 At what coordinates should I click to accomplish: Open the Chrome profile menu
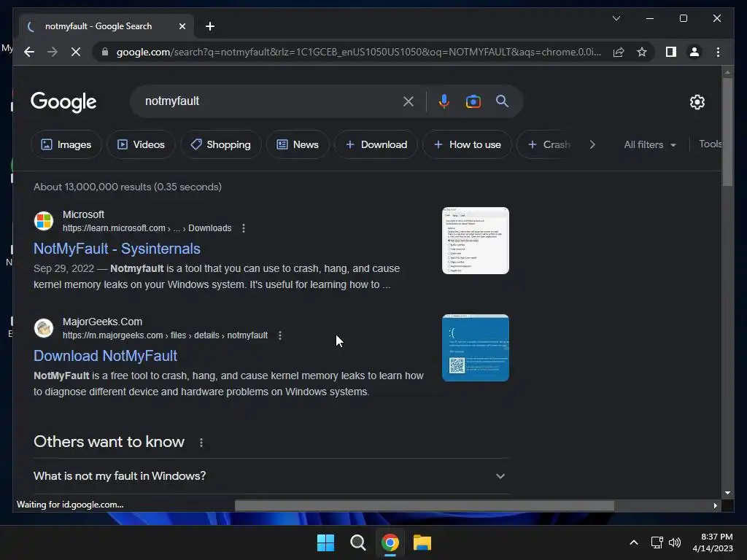[694, 52]
